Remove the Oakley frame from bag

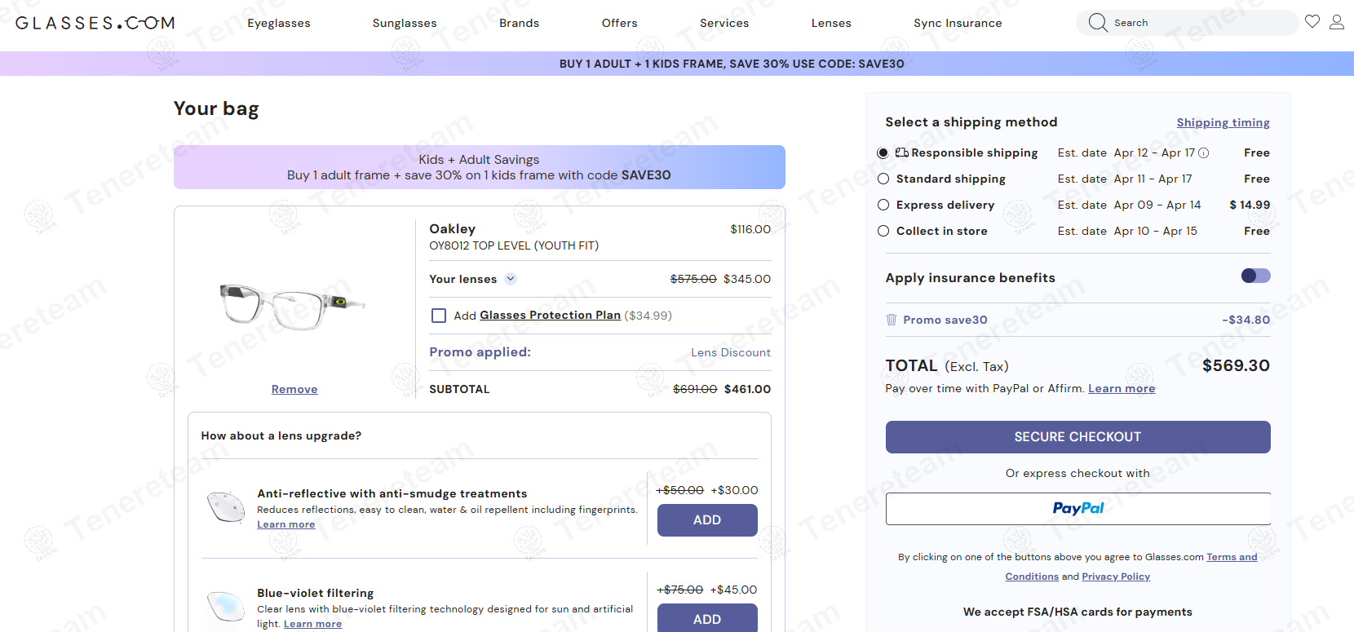tap(294, 390)
